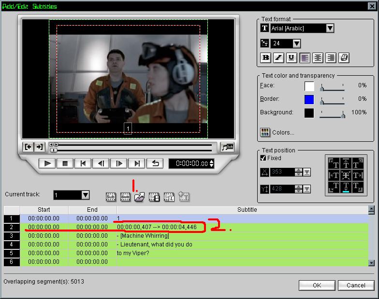379x299 pixels.
Task: Position text at middle-right
Action: coord(358,175)
